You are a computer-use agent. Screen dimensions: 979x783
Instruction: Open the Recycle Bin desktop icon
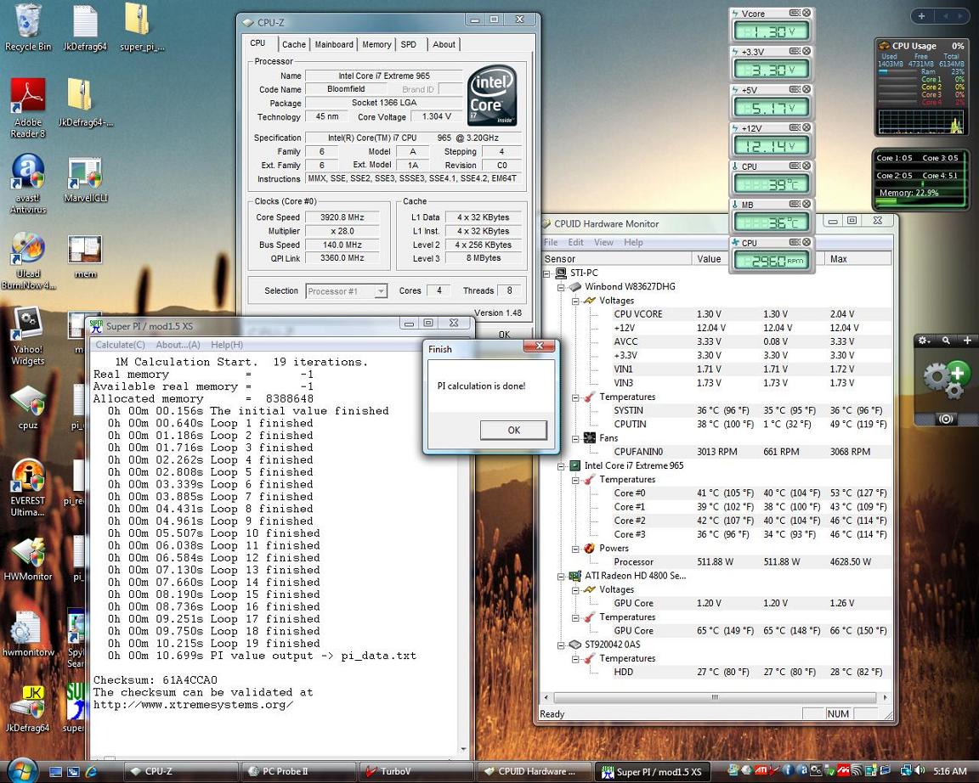27,28
